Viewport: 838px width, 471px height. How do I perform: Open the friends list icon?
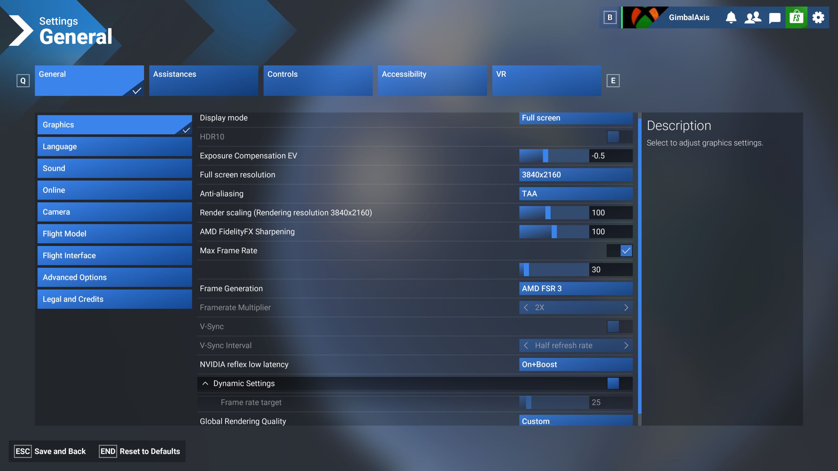[x=753, y=17]
